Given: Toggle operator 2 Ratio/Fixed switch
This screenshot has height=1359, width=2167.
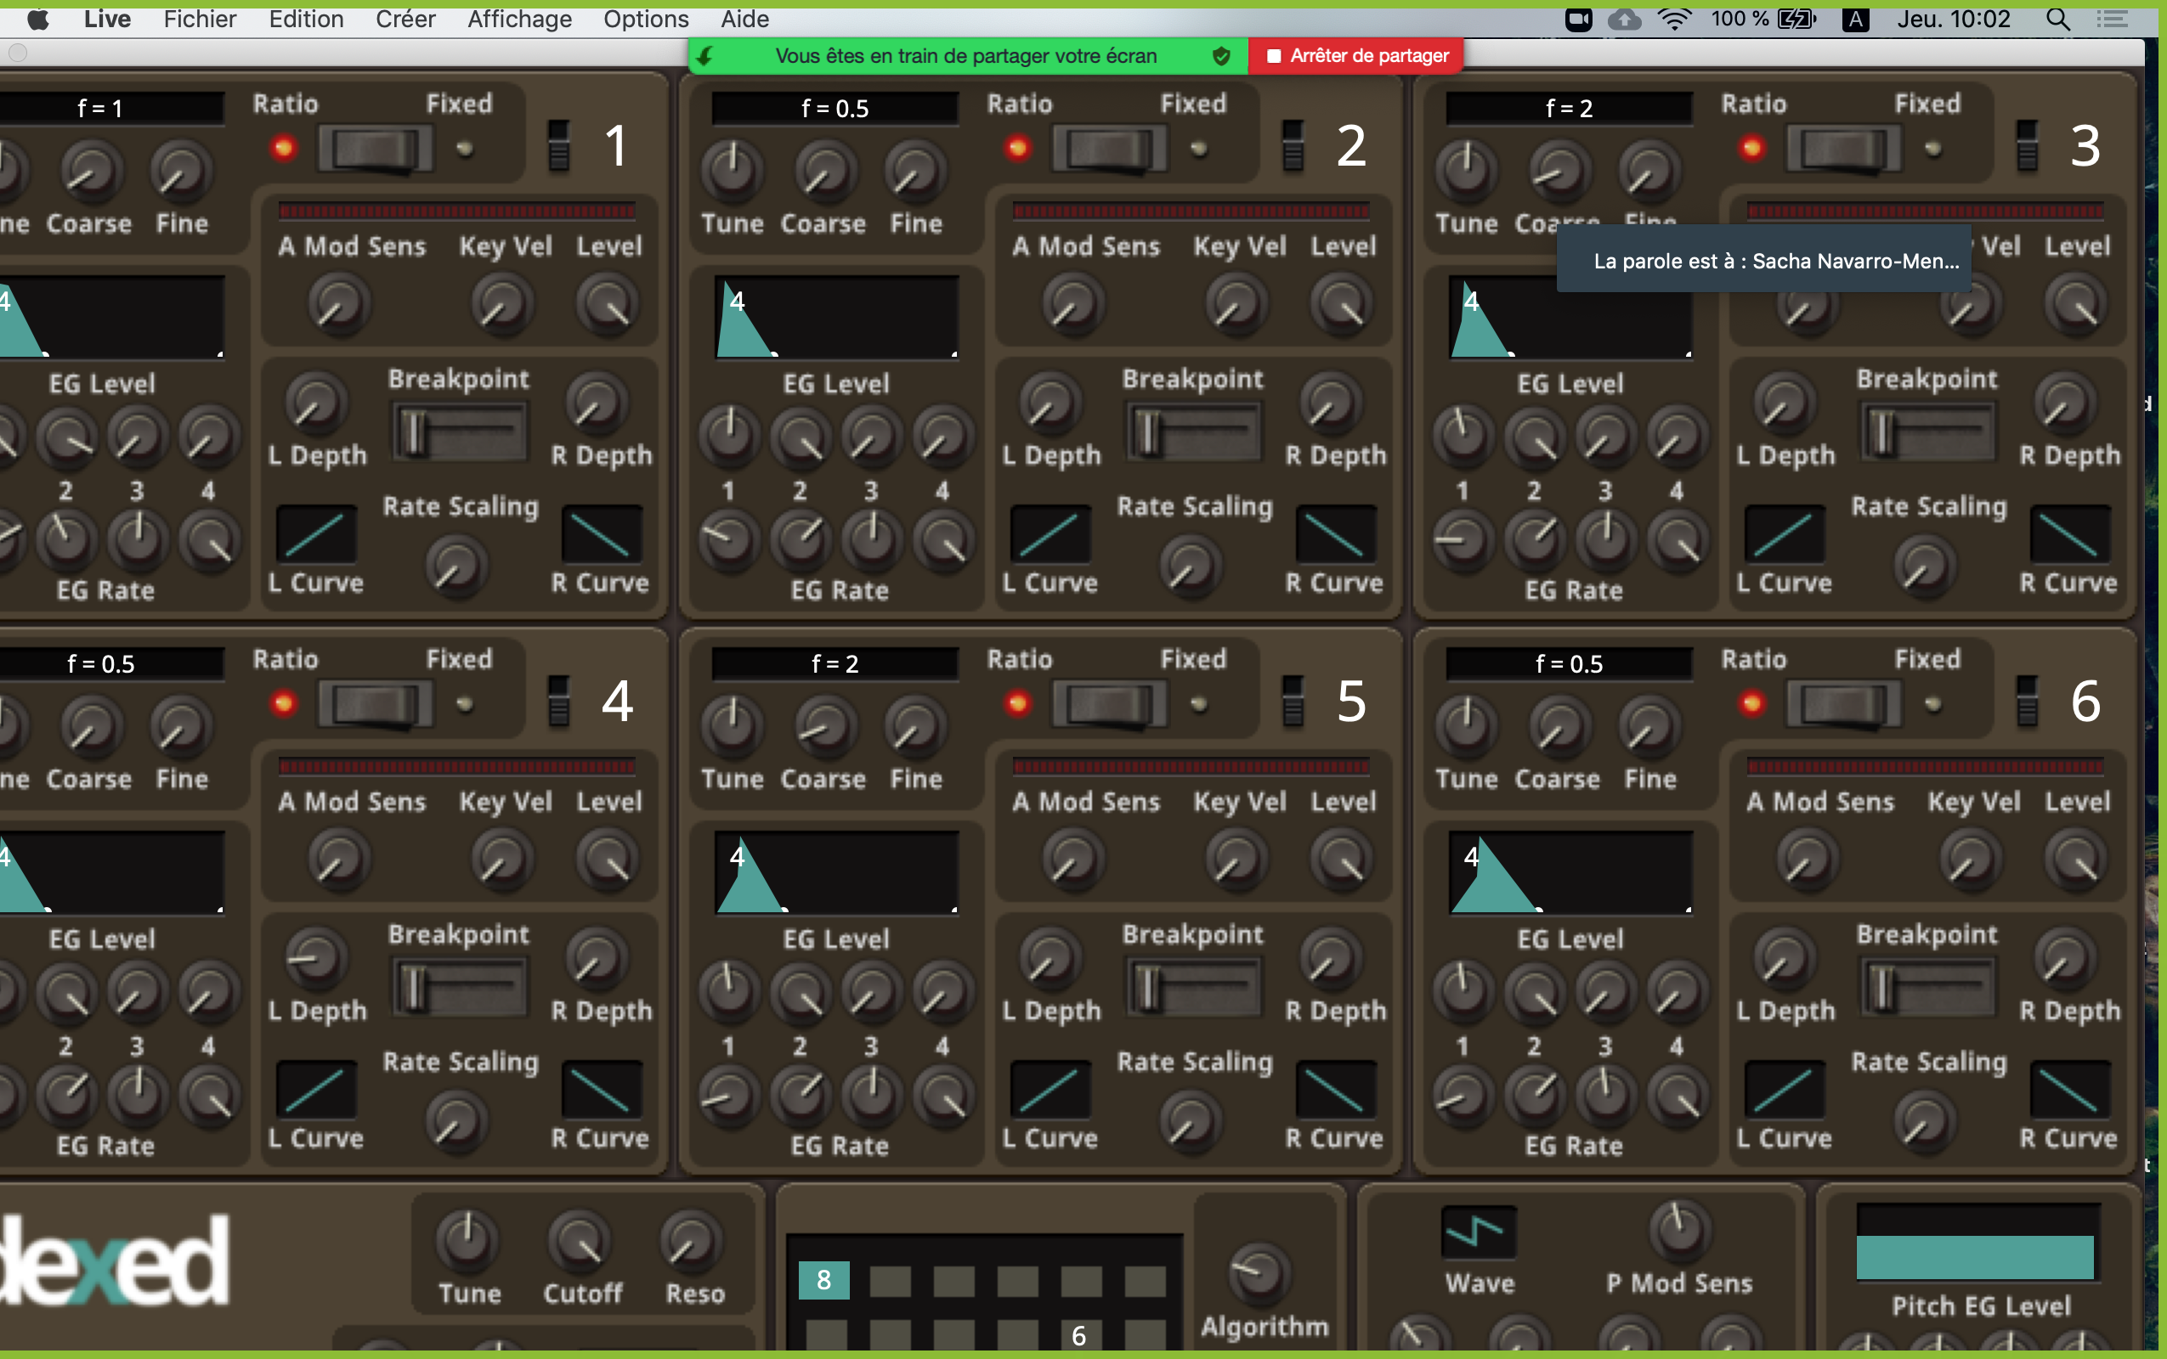Looking at the screenshot, I should 1110,149.
